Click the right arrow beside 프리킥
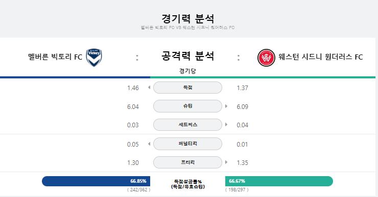 [x=226, y=162]
